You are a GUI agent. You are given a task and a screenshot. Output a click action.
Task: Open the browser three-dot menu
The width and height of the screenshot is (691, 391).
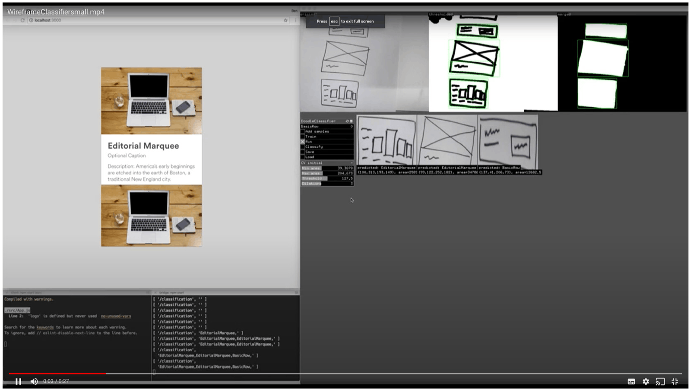coord(295,20)
